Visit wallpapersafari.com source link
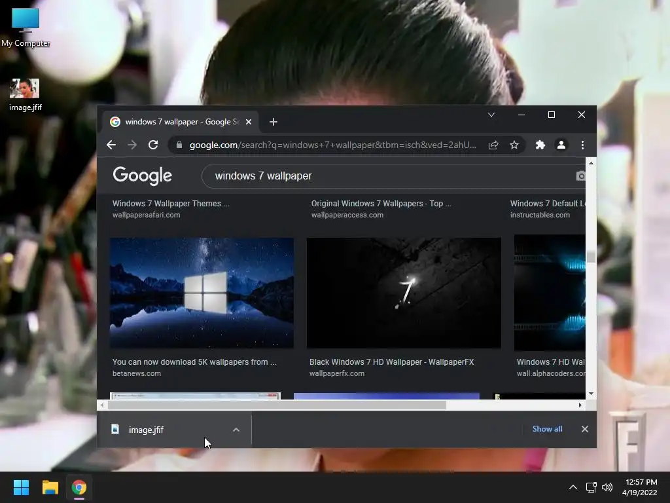This screenshot has width=670, height=503. (146, 215)
